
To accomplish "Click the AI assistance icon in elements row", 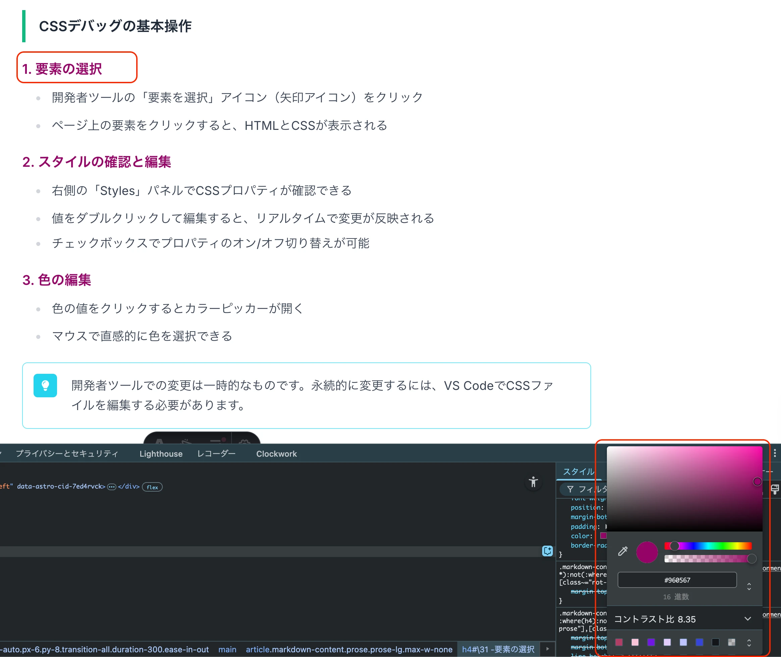I will 547,551.
